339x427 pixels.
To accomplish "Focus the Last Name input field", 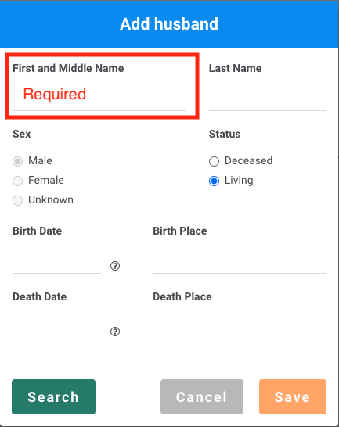I will pyautogui.click(x=267, y=94).
